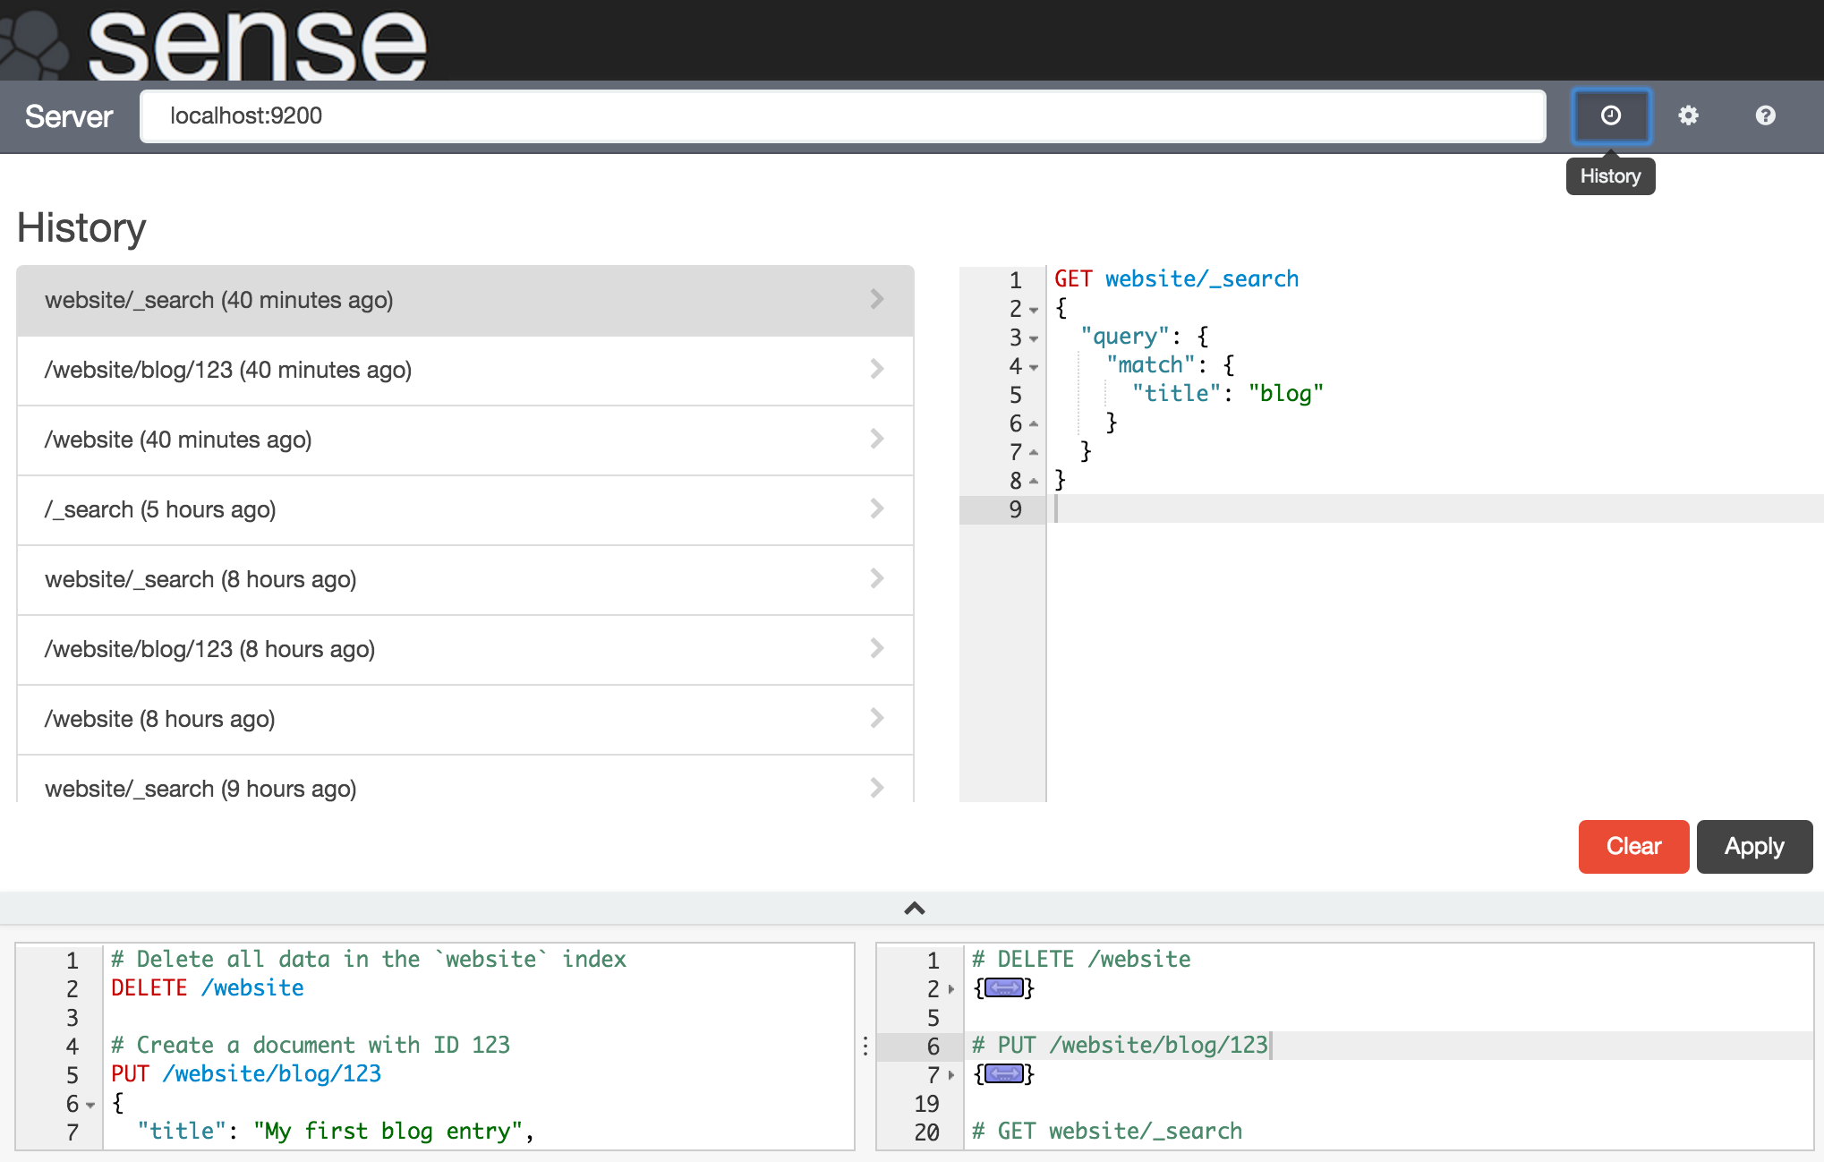1824x1162 pixels.
Task: Unfold line 7 in the output pane
Action: pos(951,1075)
